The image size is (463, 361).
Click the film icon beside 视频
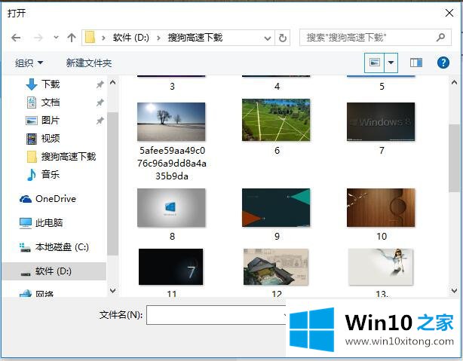tap(32, 139)
